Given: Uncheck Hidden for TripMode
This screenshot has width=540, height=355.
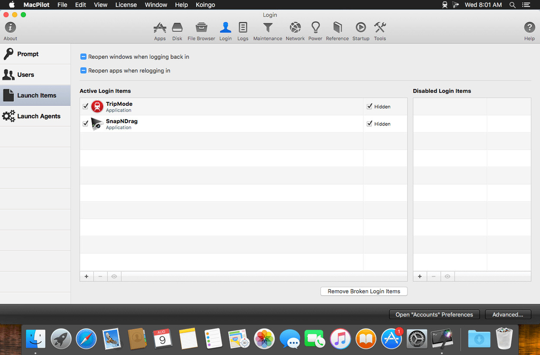Looking at the screenshot, I should click(x=369, y=106).
